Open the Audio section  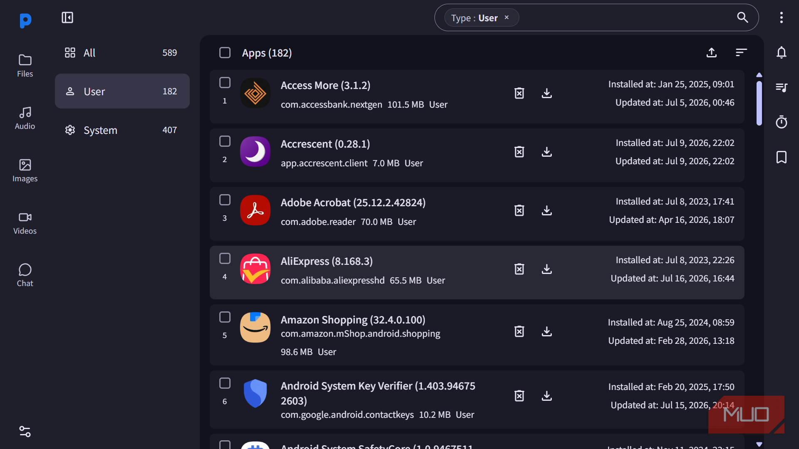(x=25, y=118)
